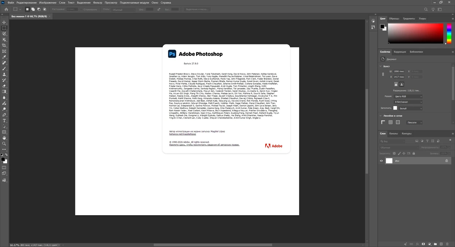Select the Clone Stamp tool
Image resolution: width=455 pixels, height=247 pixels.
[x=4, y=74]
